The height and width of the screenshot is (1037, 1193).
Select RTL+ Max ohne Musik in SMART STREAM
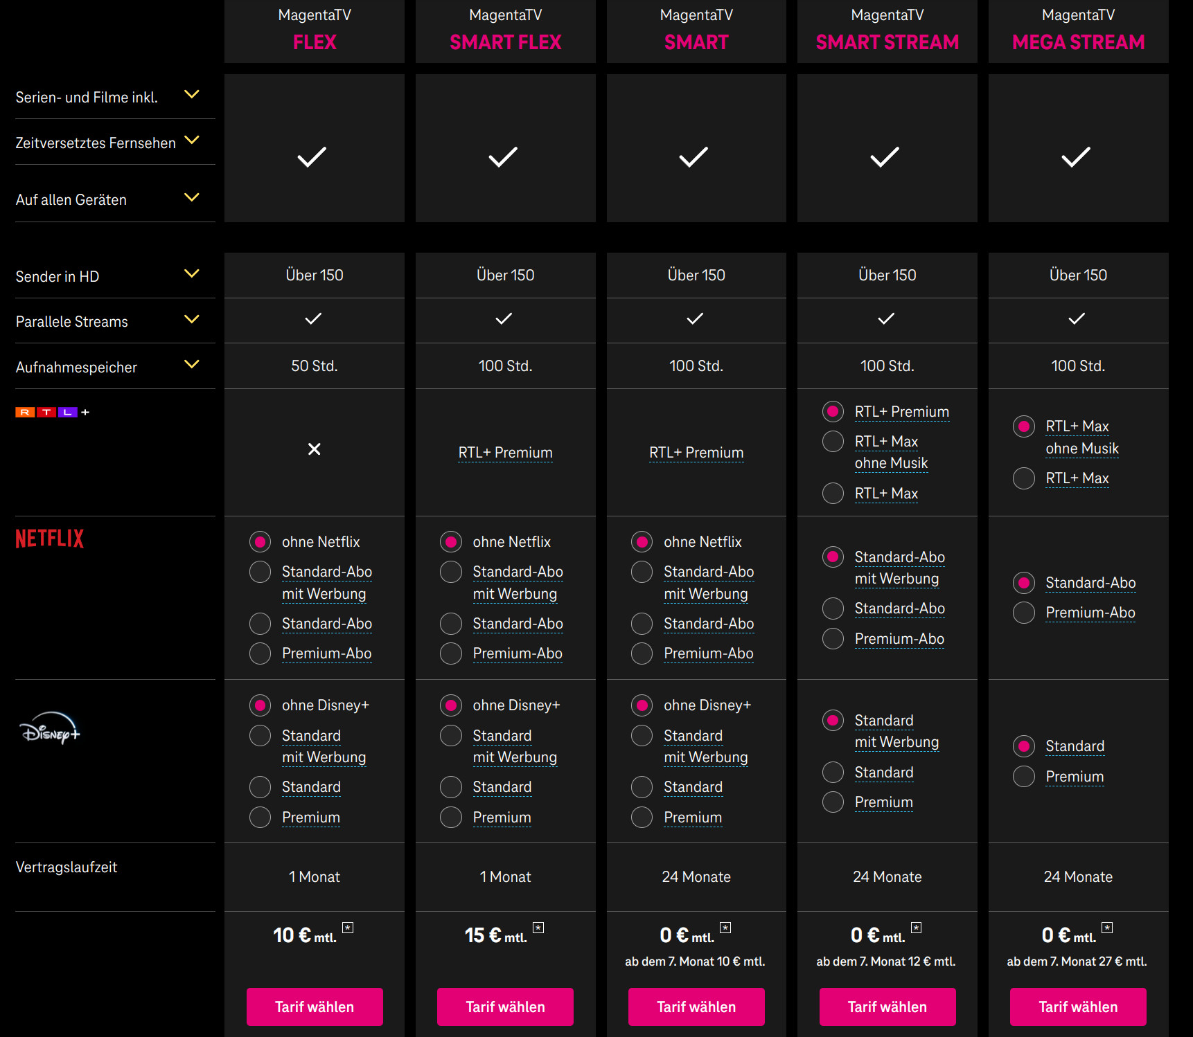coord(832,441)
